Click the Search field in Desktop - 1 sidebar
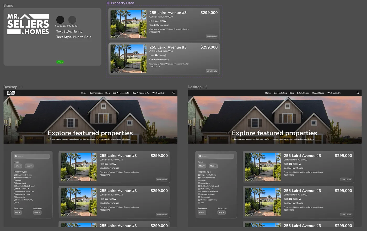 pos(32,156)
